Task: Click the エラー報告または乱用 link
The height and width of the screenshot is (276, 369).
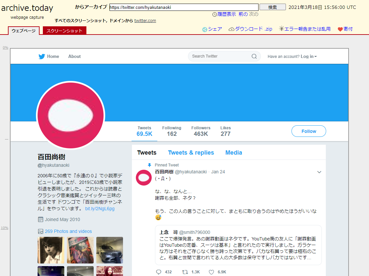Action: point(307,29)
